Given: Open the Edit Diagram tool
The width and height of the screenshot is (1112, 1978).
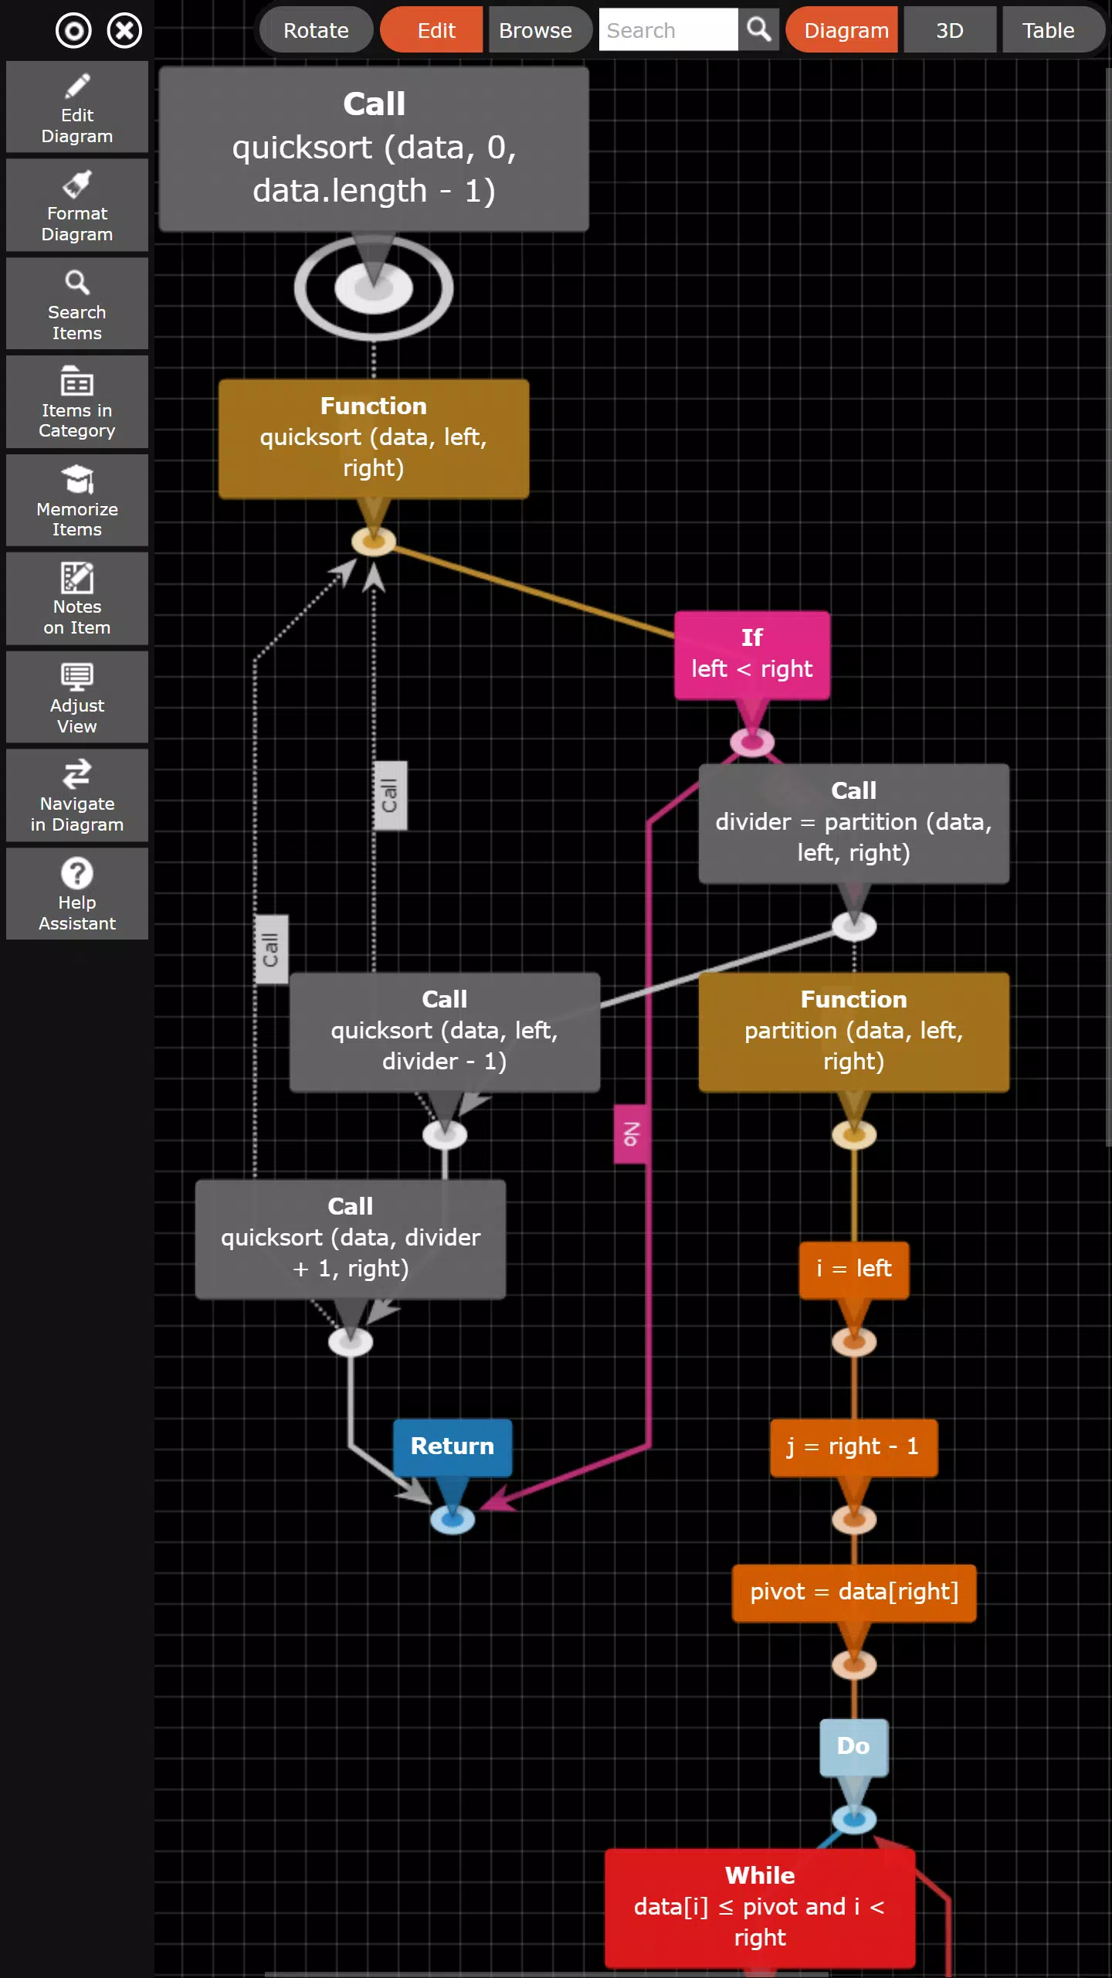Looking at the screenshot, I should coord(77,107).
